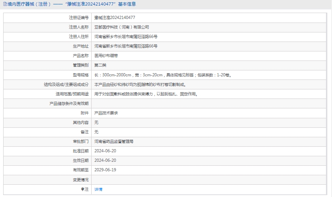Viewport: 332px width, 197px height.
Task: Click the 注册人住所 address value
Action: (126, 37)
